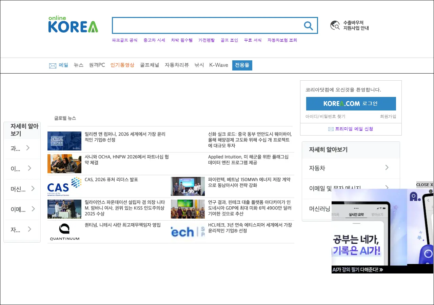Image resolution: width=434 pixels, height=305 pixels.
Task: Select the 인기동영상 navigation tab
Action: tap(122, 65)
